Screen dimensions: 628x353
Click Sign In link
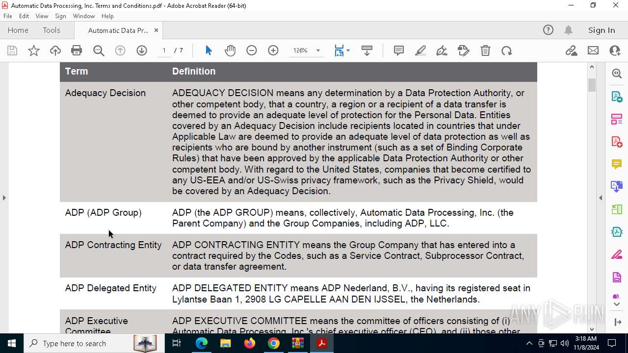[602, 30]
